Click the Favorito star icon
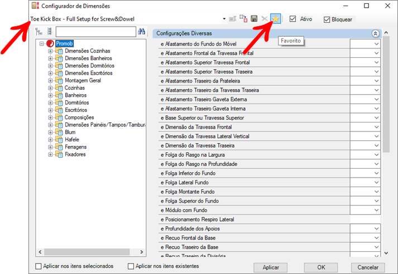 tap(275, 19)
